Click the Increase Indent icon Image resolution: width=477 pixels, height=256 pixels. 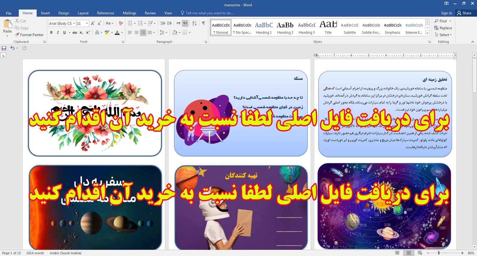[169, 23]
